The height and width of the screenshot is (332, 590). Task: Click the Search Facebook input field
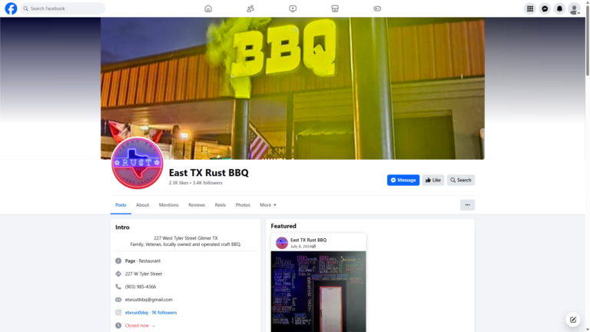[x=63, y=8]
